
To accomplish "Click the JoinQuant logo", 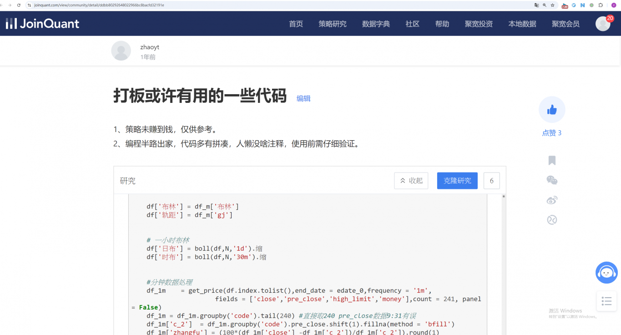I will click(42, 24).
